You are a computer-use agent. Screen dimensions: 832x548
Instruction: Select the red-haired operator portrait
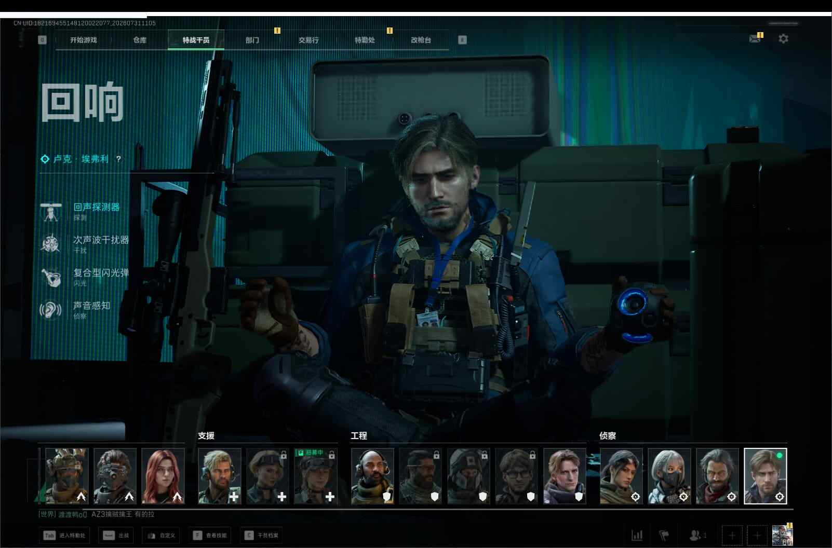pyautogui.click(x=163, y=476)
